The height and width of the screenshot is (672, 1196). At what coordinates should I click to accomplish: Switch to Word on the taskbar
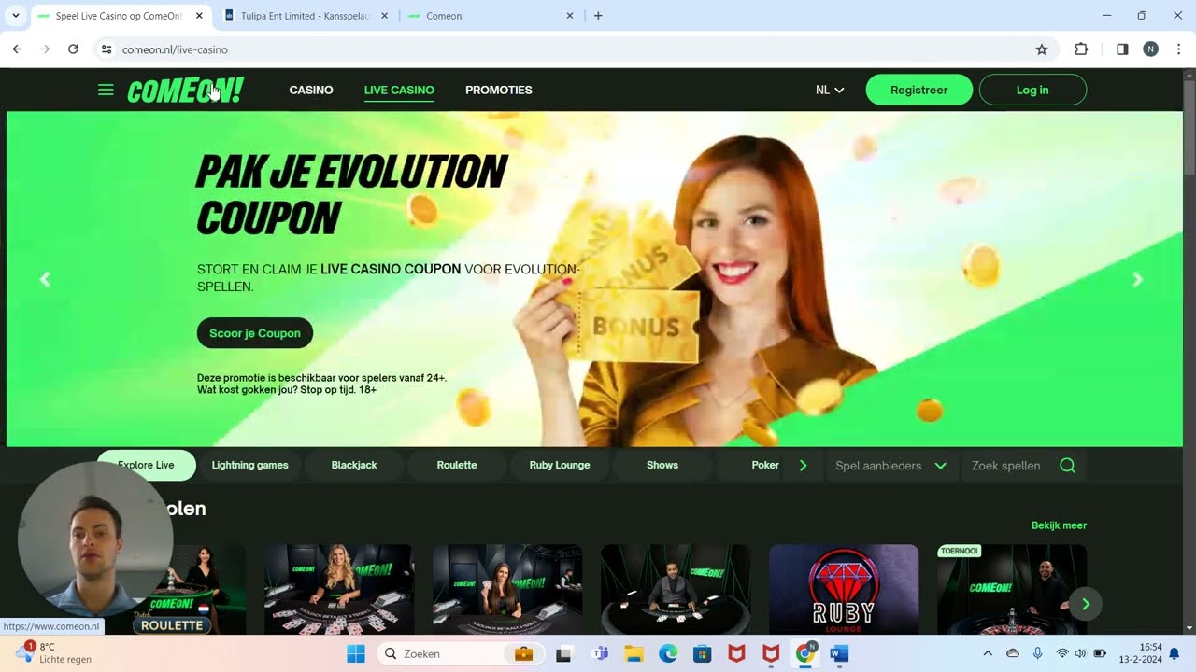(x=839, y=653)
